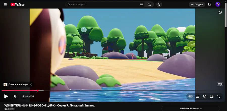The width and height of the screenshot is (227, 111).
Task: Open player settings gear
Action: point(205,96)
